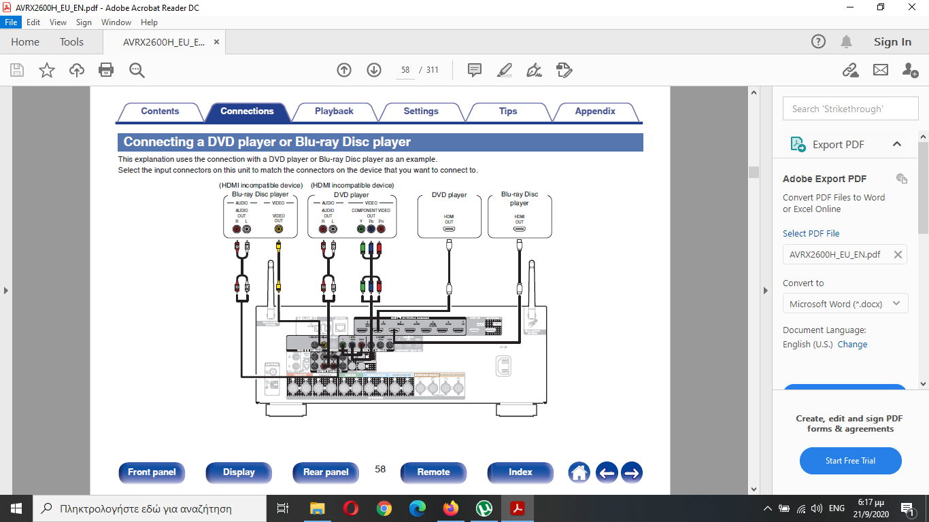Bookmark document with star icon
The width and height of the screenshot is (929, 522).
(47, 70)
